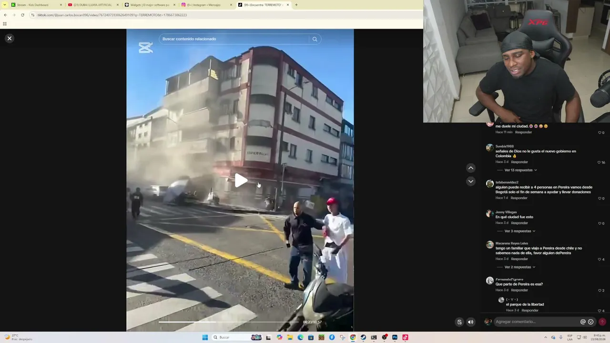Viewport: 610px width, 343px height.
Task: Open Microsoft Edge from taskbar
Action: point(300,337)
